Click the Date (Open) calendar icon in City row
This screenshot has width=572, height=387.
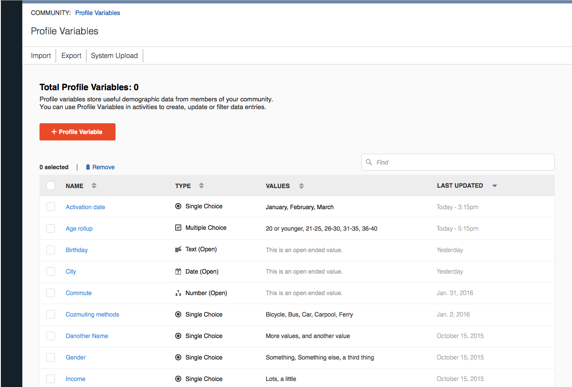coord(178,271)
